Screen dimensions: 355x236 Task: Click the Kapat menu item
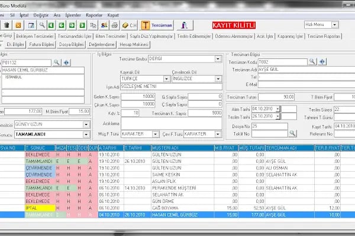113,15
